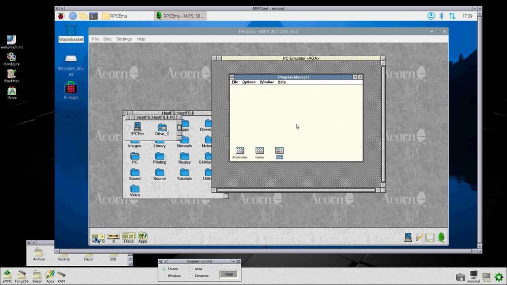Click the HostFS icon on the emulated iconbar
This screenshot has width=507, height=285.
click(x=98, y=238)
